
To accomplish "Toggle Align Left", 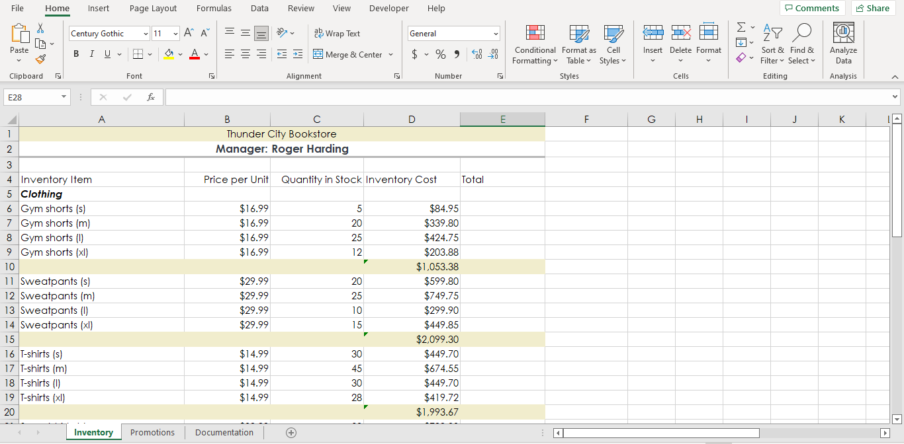I will [x=230, y=54].
